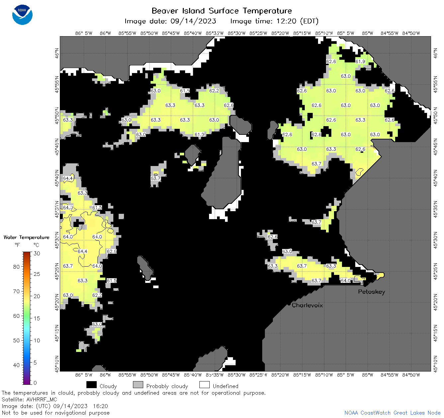The image size is (444, 418).
Task: Open the 'NOAA CoastWatch Great Lakes Node' link
Action: pos(392,413)
